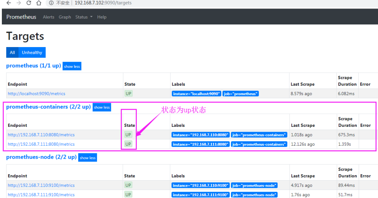Image resolution: width=378 pixels, height=198 pixels.
Task: Click instance="192.168.7.110:8080" label
Action: (200, 135)
